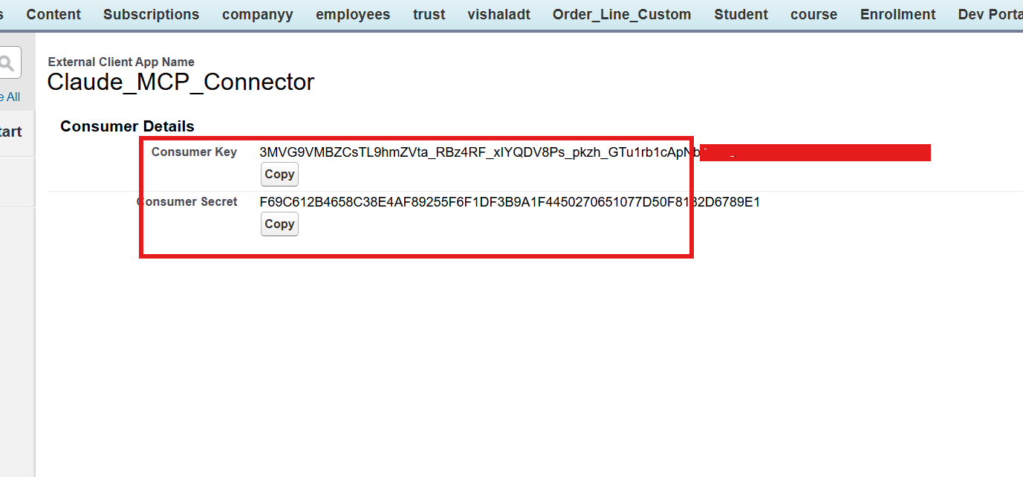Switch to the Subscriptions tab
Screen dimensions: 1023x477
pyautogui.click(x=152, y=15)
